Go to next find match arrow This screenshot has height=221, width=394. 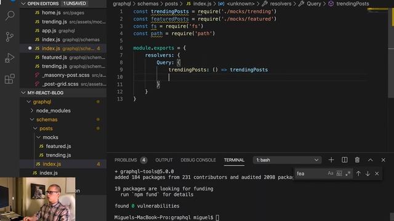(368, 173)
